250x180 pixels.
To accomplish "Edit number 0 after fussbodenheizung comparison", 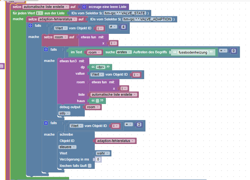I will [x=234, y=51].
